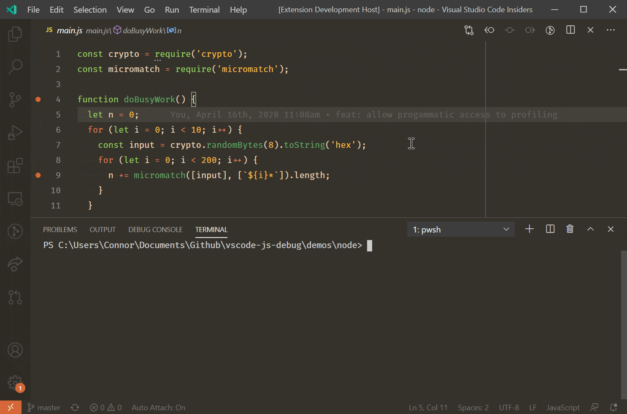Toggle Auto Attach in the status bar
This screenshot has height=414, width=627.
(158, 407)
